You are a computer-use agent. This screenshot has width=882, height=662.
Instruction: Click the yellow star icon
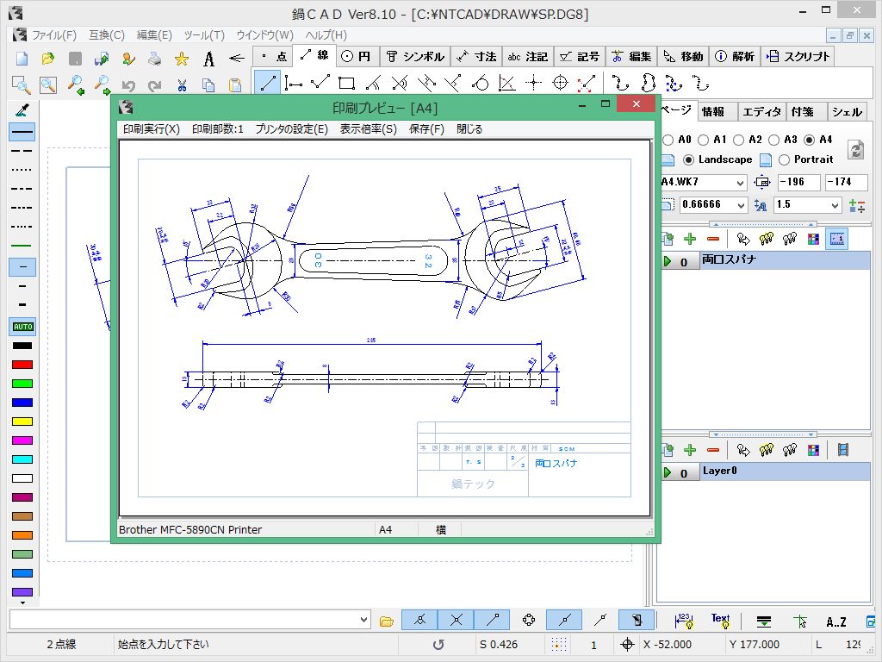tap(181, 58)
